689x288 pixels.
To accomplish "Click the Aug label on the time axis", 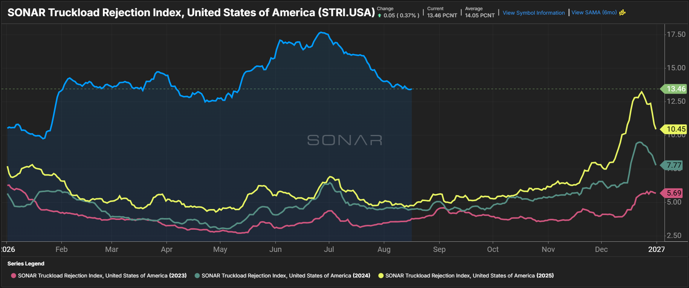I will [x=384, y=249].
